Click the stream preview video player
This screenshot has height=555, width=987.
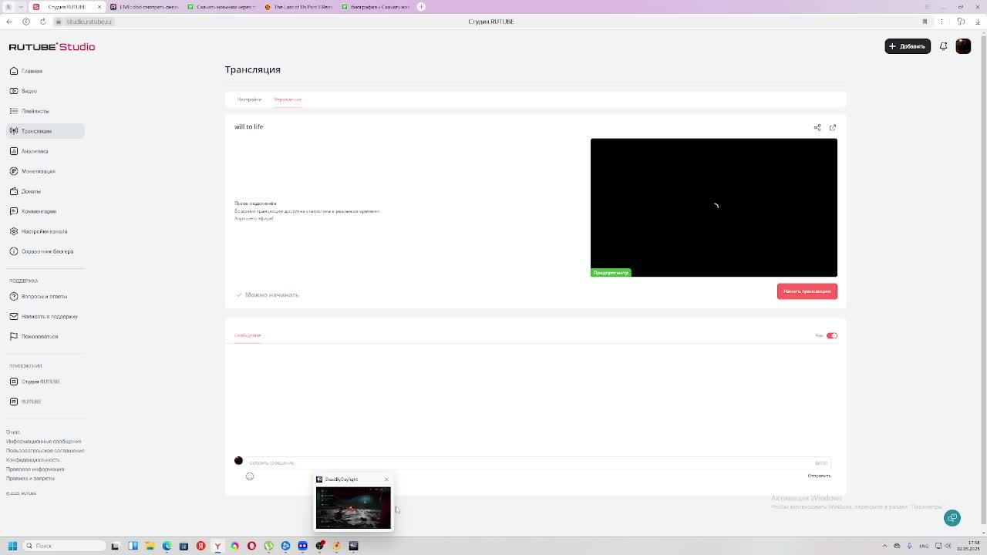tap(714, 207)
